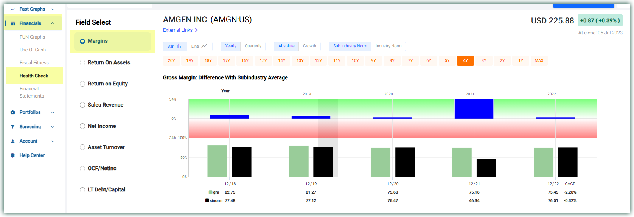Click the sinorm value 46.34
The image size is (634, 217).
pyautogui.click(x=474, y=200)
